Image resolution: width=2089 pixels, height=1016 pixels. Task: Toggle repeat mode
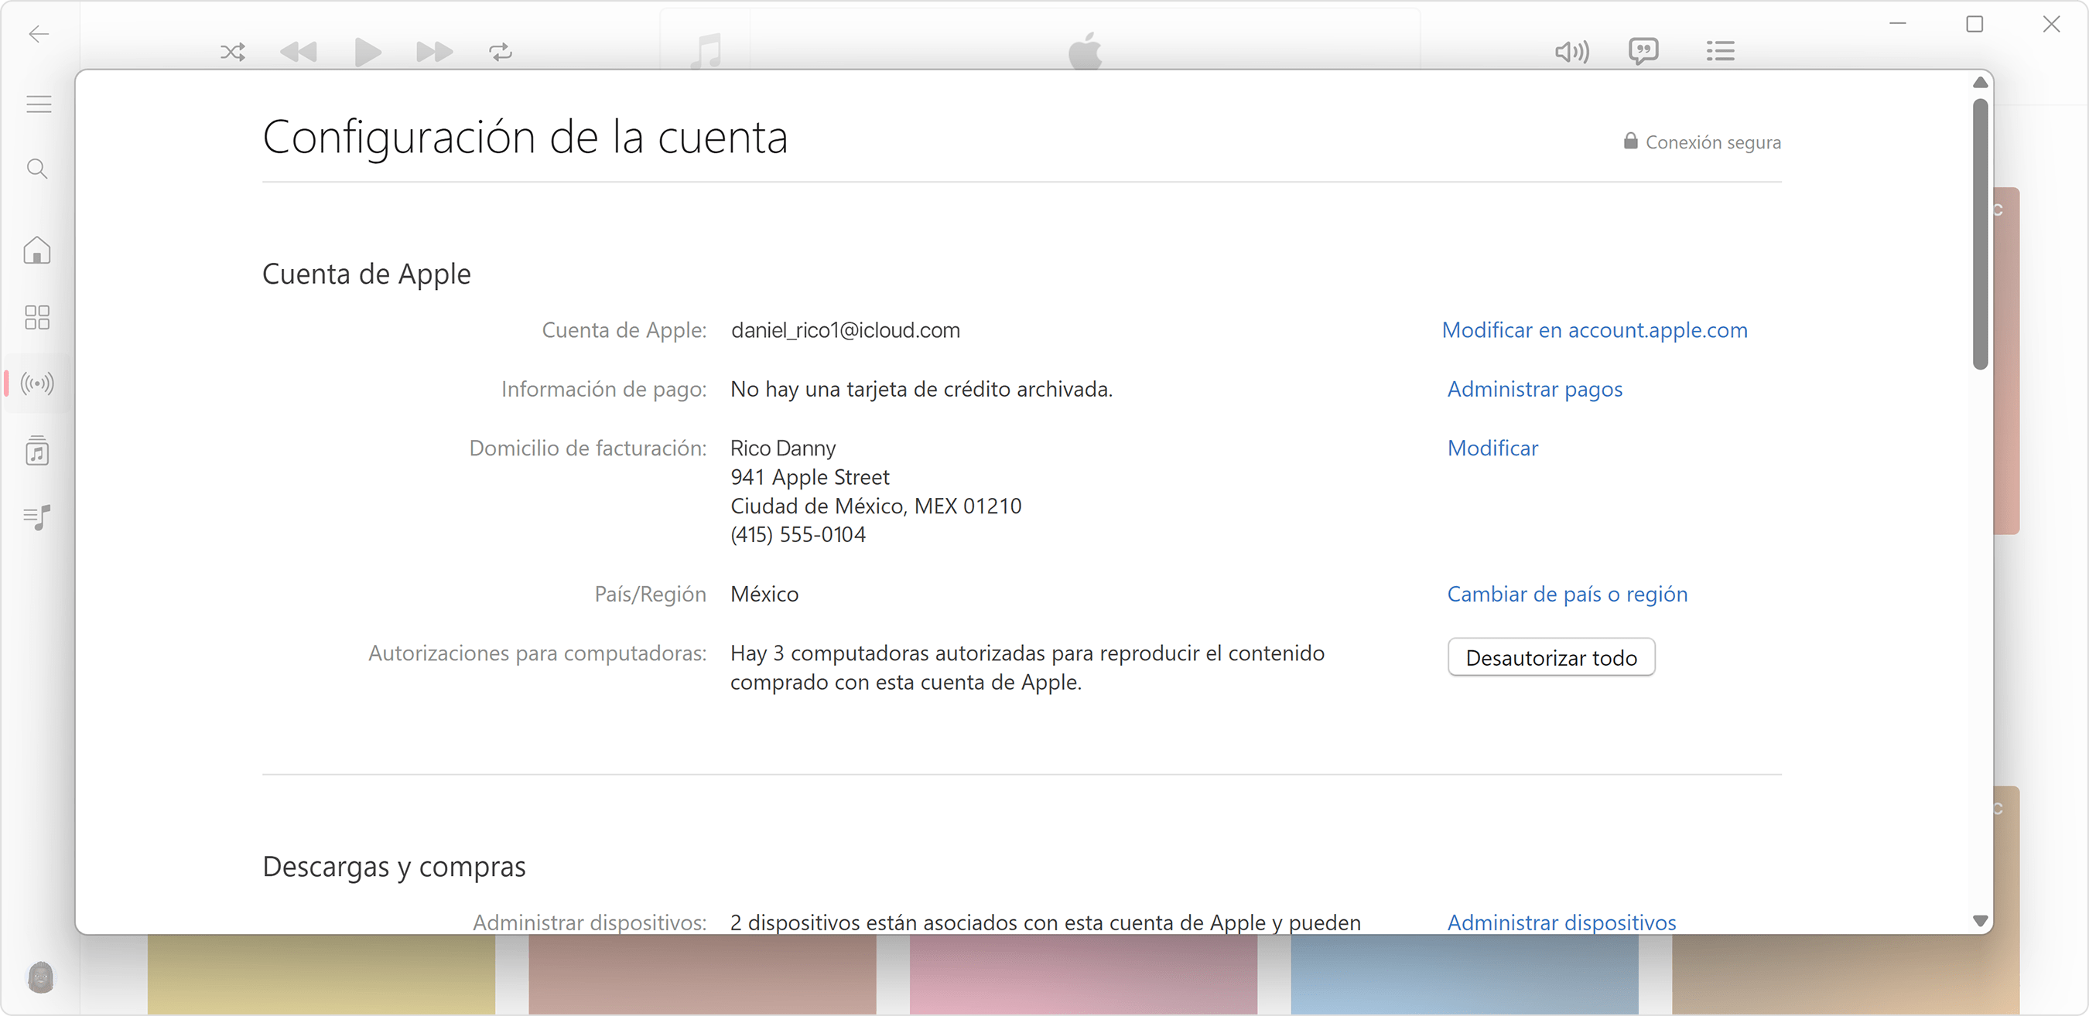tap(501, 53)
